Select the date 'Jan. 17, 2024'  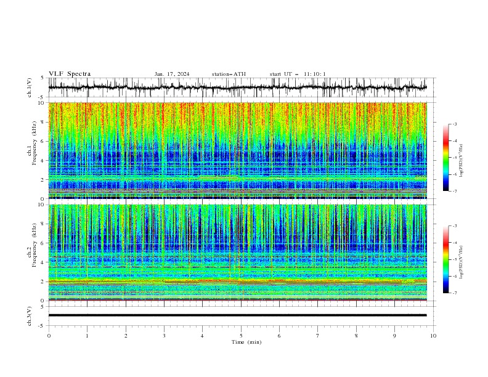click(172, 74)
